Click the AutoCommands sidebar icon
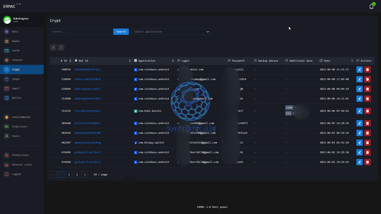The width and height of the screenshot is (381, 214). coord(7,117)
